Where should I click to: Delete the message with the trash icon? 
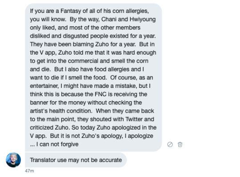(180, 144)
